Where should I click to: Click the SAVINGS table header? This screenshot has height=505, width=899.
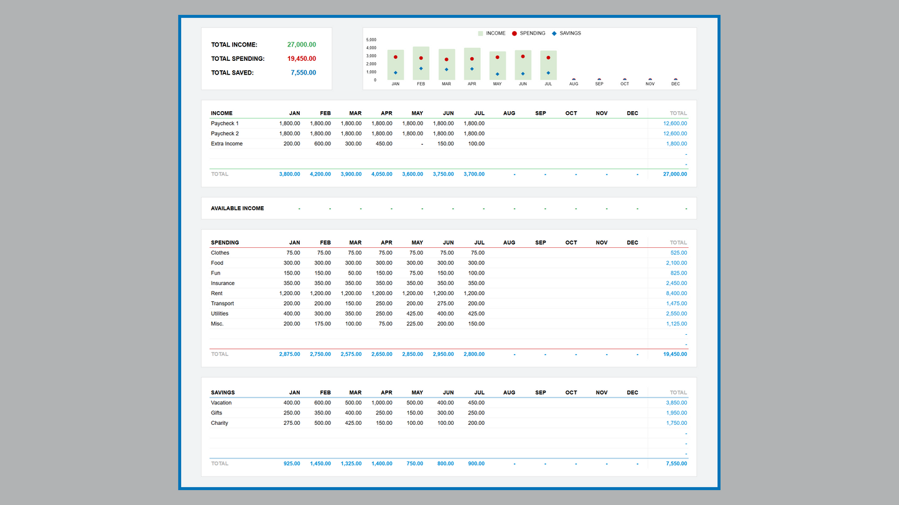[223, 393]
